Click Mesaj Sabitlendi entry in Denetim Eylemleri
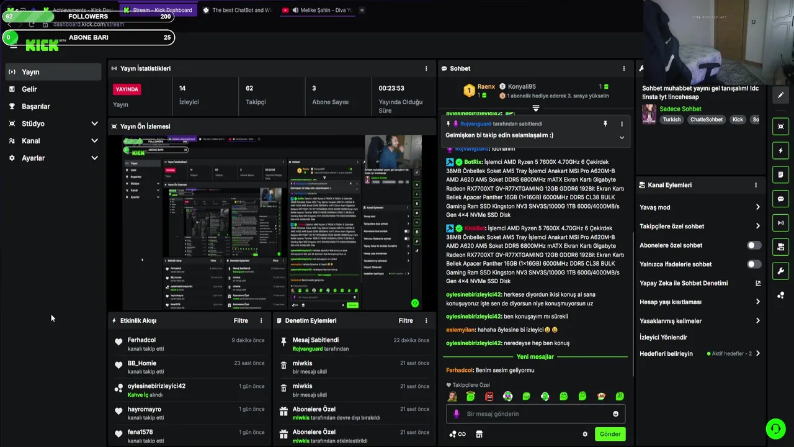The image size is (794, 447). pos(316,340)
